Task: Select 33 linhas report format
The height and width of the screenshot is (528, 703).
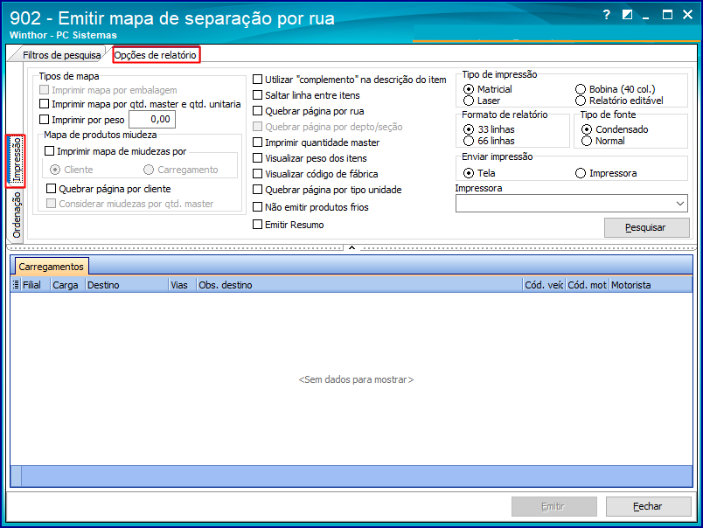Action: [469, 129]
